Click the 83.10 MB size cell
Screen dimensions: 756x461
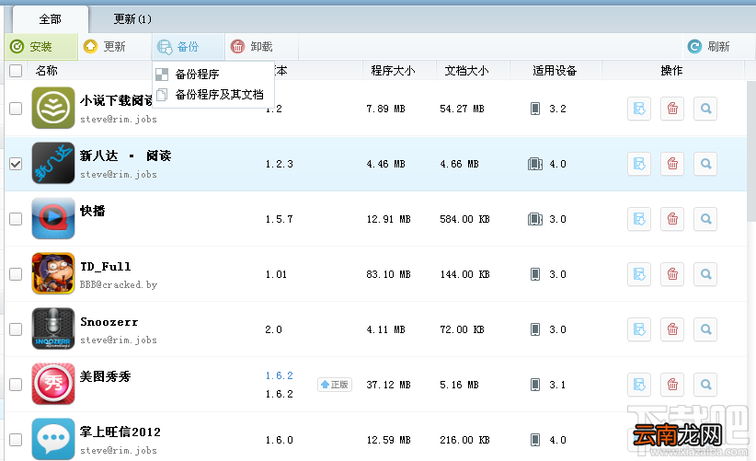(388, 274)
